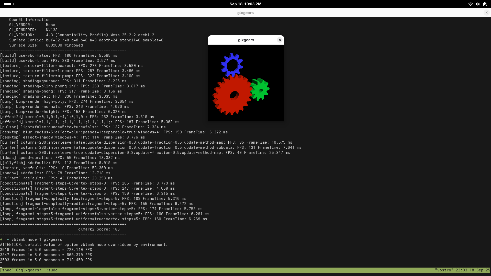Click the battery status icon
Image resolution: width=491 pixels, height=276 pixels.
click(x=485, y=4)
